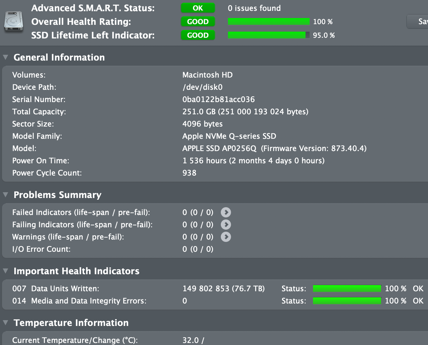Collapse the General Information section

pos(5,57)
